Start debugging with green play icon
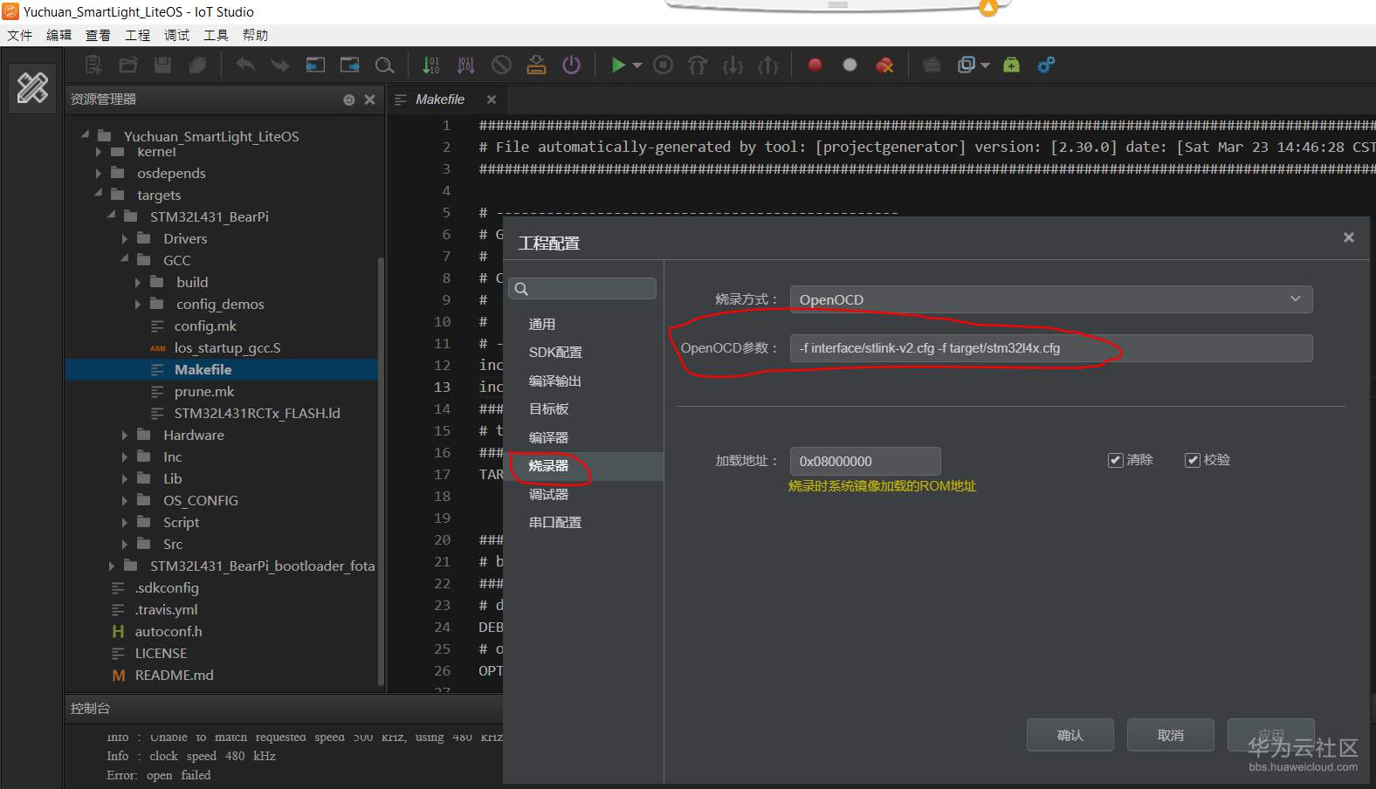The height and width of the screenshot is (789, 1376). pos(618,65)
